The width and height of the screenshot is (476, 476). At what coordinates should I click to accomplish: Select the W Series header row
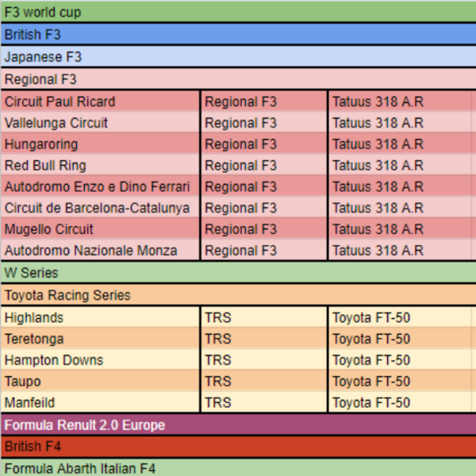tap(238, 272)
